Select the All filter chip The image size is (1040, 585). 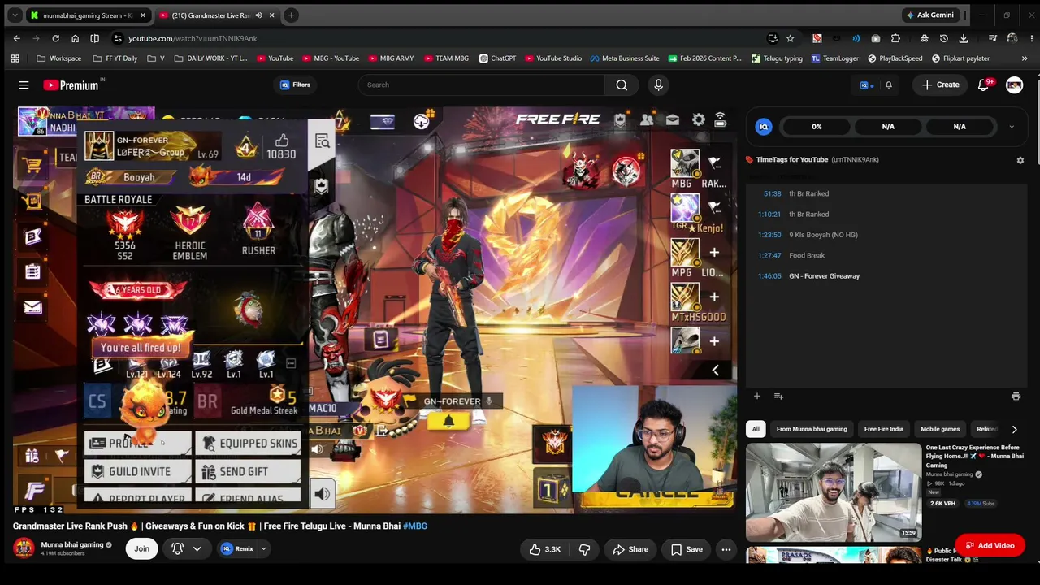click(756, 429)
